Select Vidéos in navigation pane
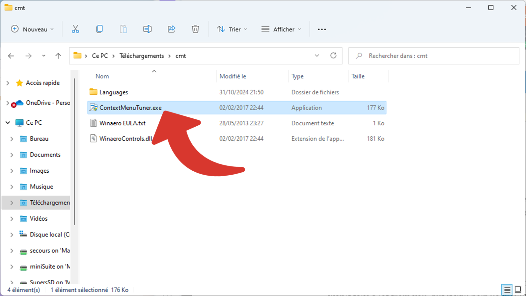 pyautogui.click(x=39, y=218)
